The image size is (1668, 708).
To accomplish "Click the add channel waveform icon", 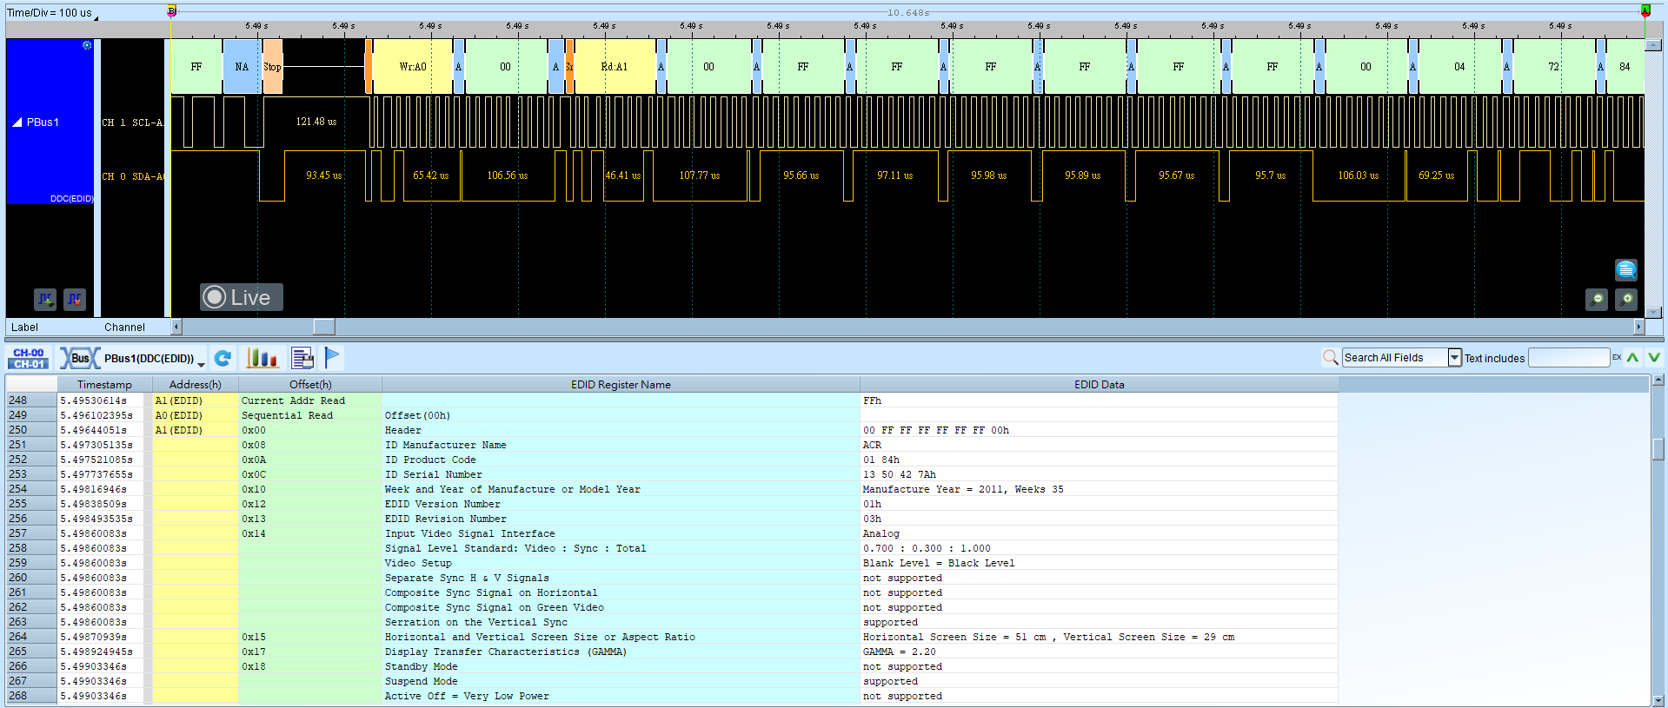I will (x=45, y=300).
